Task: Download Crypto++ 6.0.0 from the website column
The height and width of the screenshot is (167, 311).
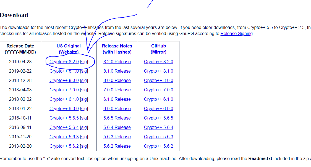Action: tap(64, 108)
